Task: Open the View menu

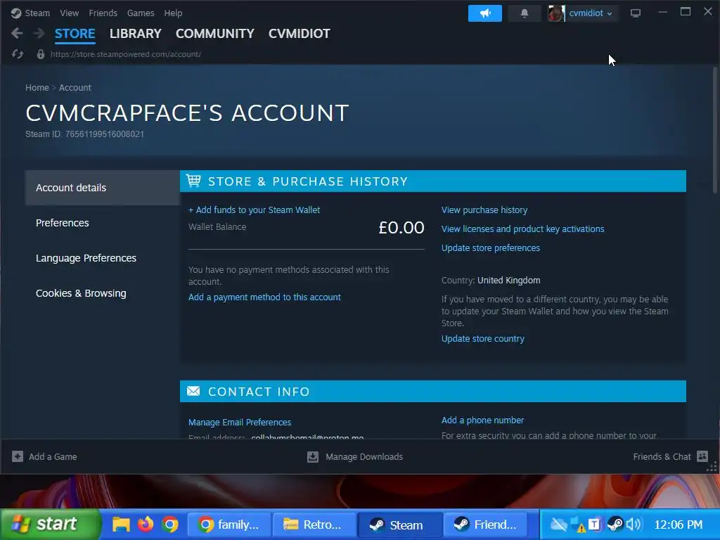Action: [69, 13]
